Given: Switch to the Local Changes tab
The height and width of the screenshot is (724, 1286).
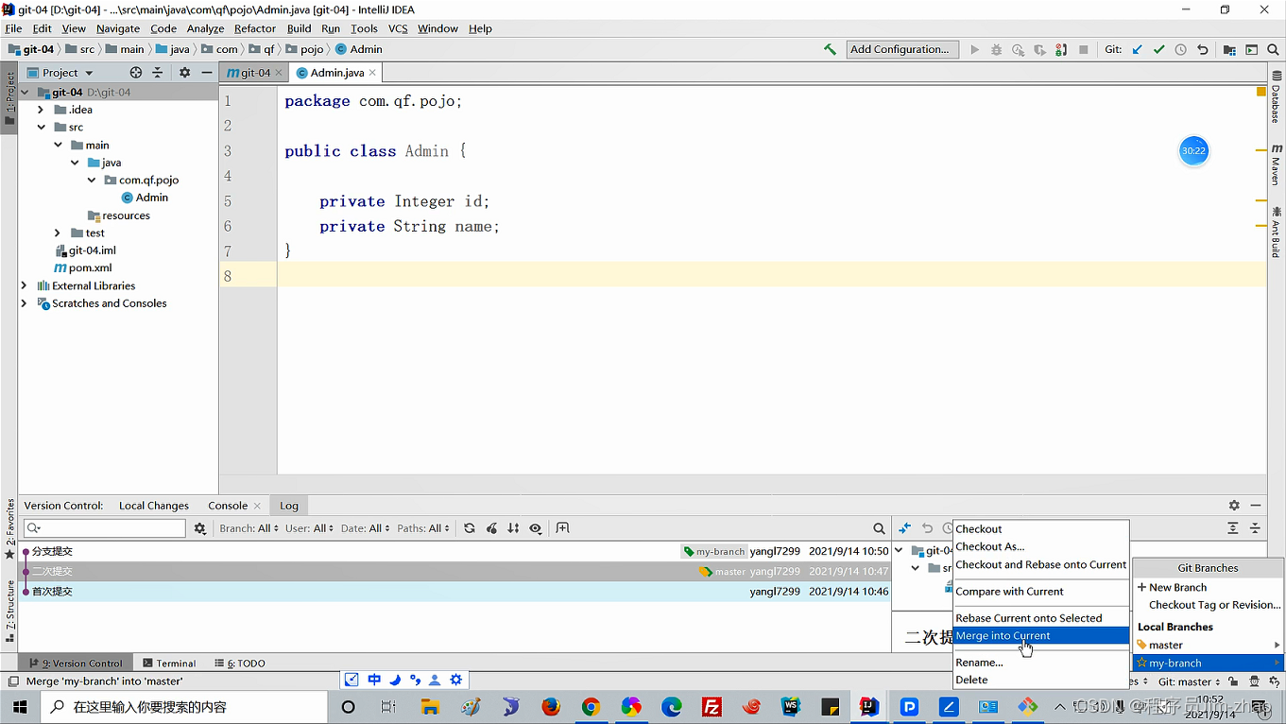Looking at the screenshot, I should coord(154,506).
